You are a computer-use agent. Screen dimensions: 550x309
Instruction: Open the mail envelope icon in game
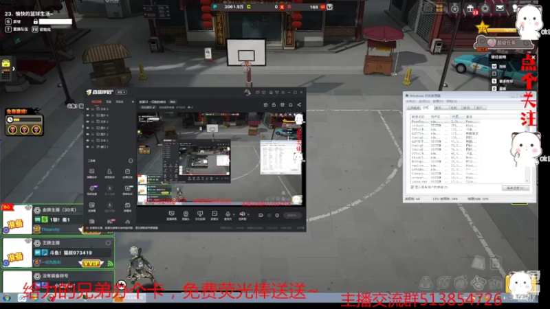500,8
